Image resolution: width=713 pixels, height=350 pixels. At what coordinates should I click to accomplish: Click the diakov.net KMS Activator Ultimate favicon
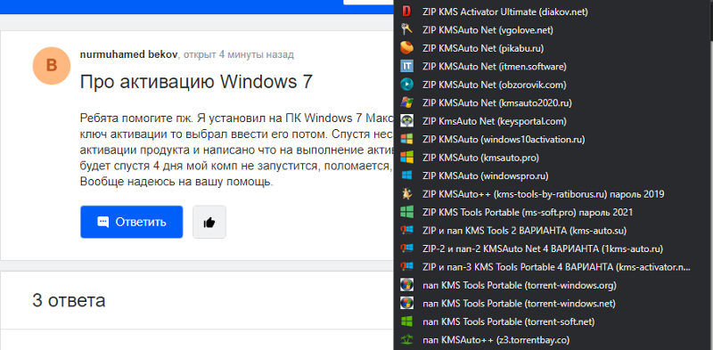[406, 12]
